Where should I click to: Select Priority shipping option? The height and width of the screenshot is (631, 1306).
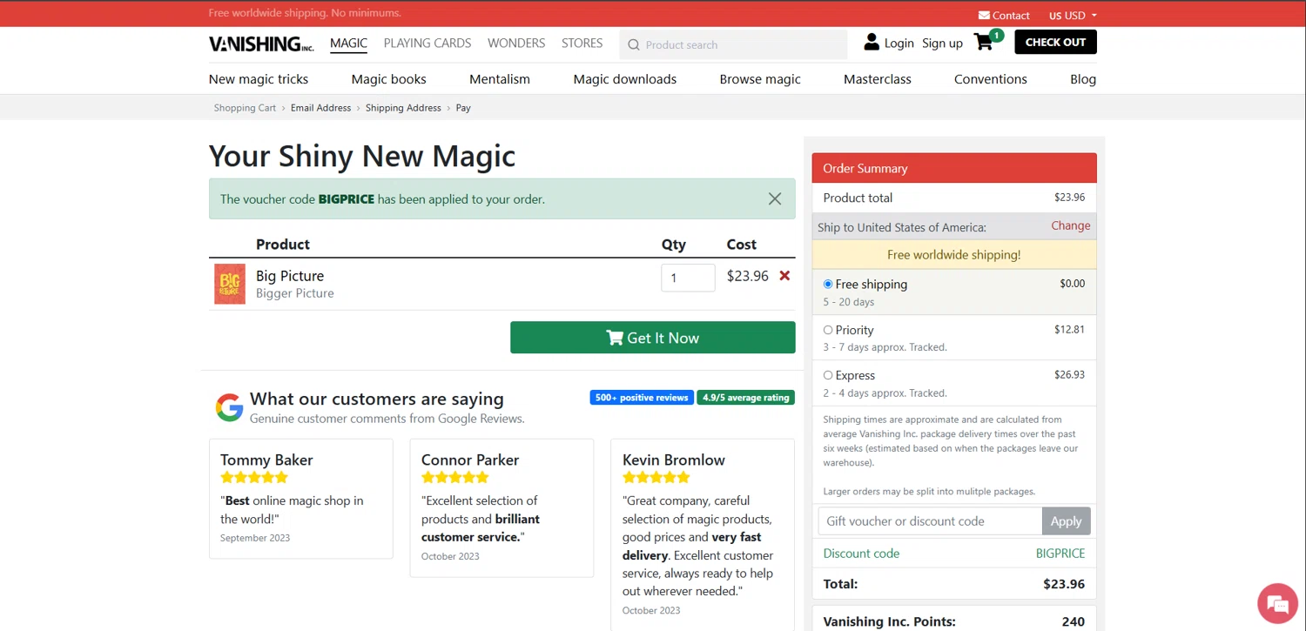[x=828, y=330]
